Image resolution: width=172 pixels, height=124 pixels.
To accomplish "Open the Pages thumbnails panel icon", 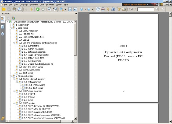I will [x=3, y=27].
